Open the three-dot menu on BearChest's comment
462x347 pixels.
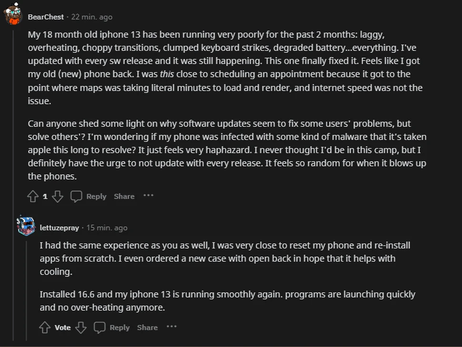click(x=149, y=195)
